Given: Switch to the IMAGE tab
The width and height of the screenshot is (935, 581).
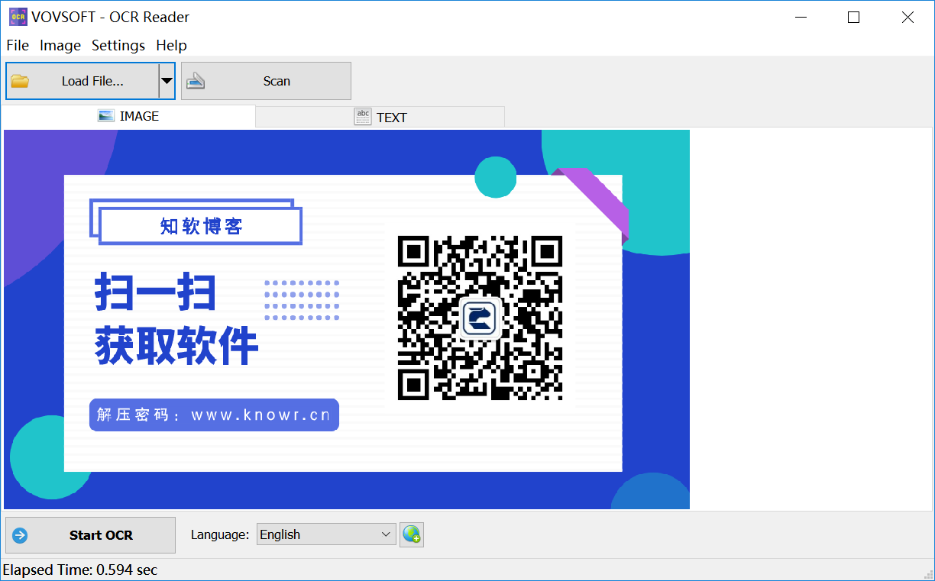Looking at the screenshot, I should pyautogui.click(x=128, y=116).
